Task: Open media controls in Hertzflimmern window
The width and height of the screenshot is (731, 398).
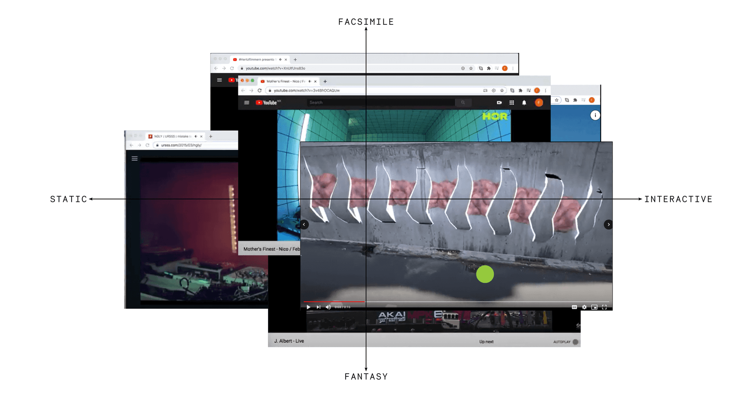Action: tap(497, 68)
